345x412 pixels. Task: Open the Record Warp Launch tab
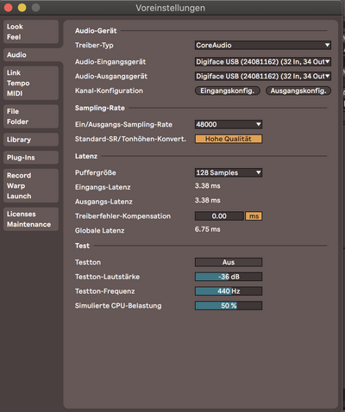click(31, 185)
